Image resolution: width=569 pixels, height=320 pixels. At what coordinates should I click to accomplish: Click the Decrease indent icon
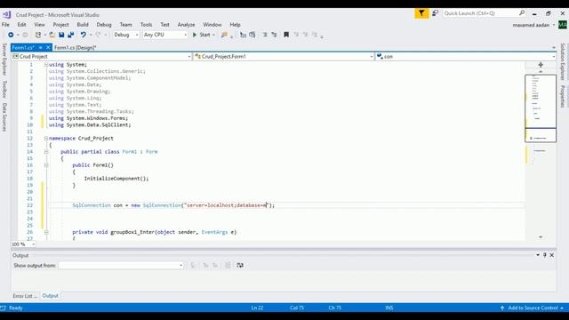265,35
